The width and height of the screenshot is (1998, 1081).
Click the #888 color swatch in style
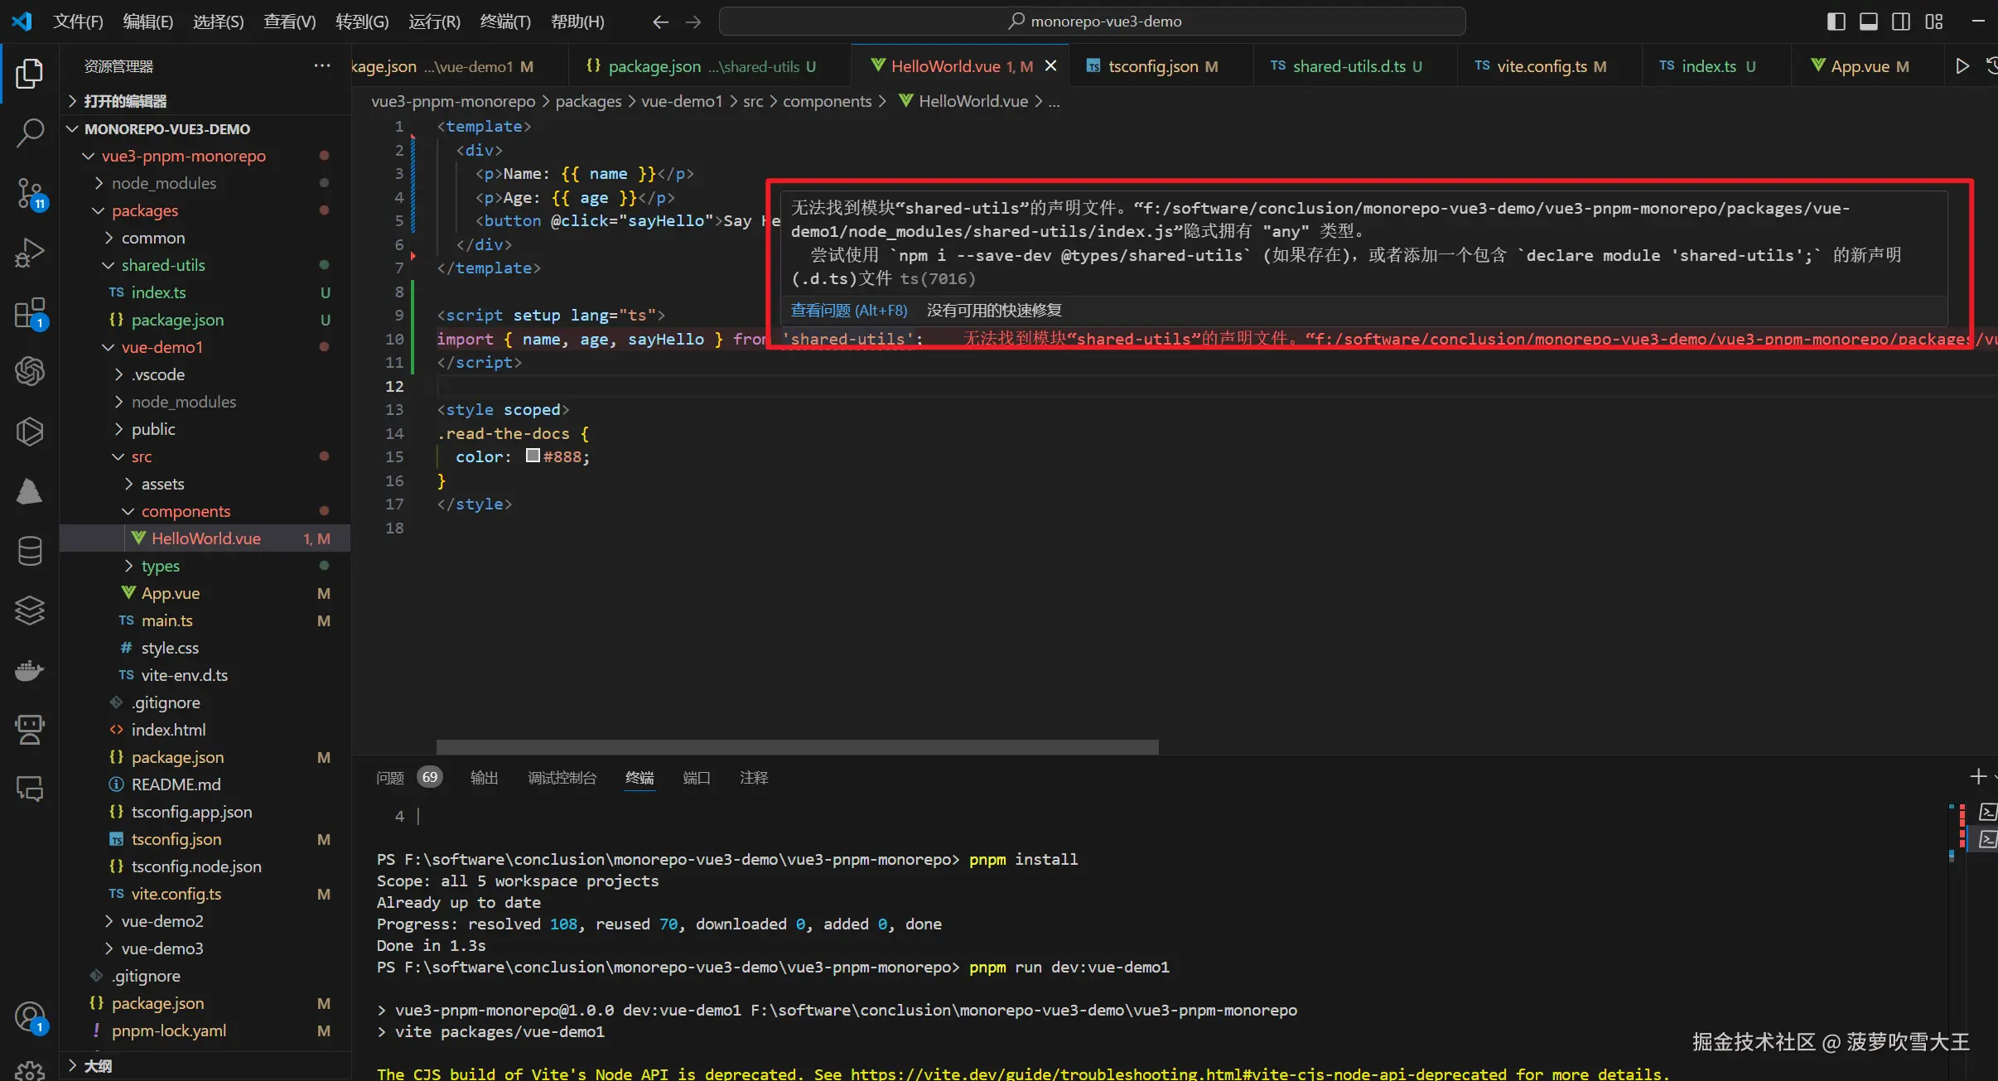pos(533,456)
